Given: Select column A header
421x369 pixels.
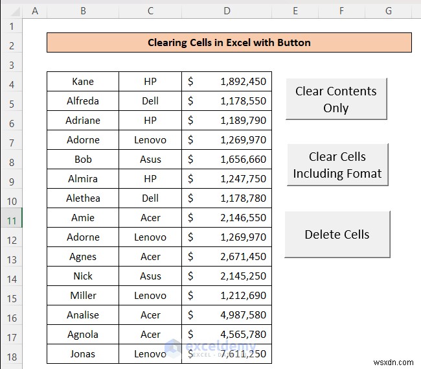Looking at the screenshot, I should (x=35, y=11).
